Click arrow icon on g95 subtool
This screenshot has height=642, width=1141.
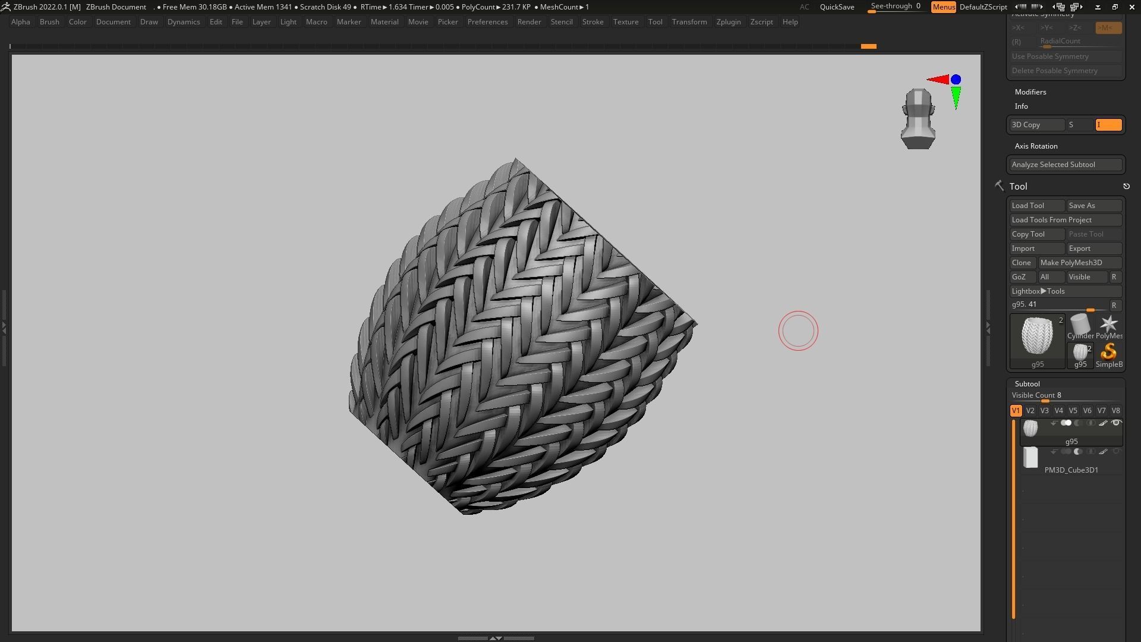1054,423
